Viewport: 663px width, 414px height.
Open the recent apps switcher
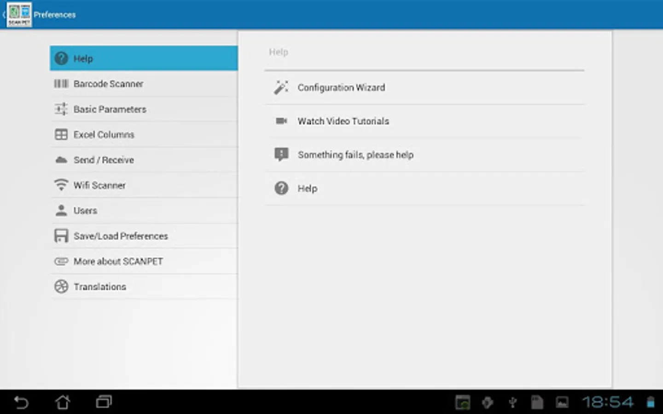tap(104, 402)
